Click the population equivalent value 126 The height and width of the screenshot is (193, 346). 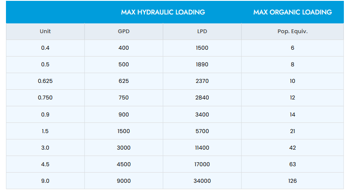click(292, 181)
